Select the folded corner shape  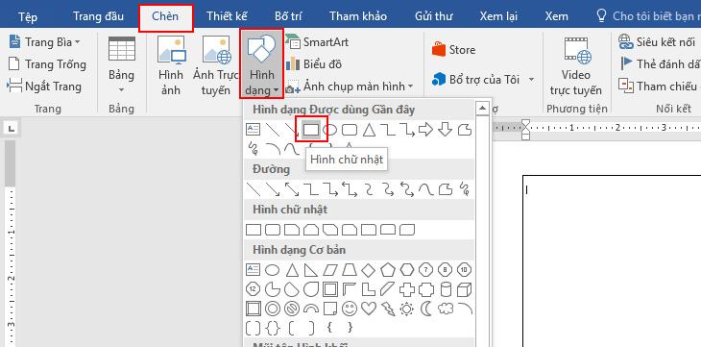pyautogui.click(x=330, y=309)
